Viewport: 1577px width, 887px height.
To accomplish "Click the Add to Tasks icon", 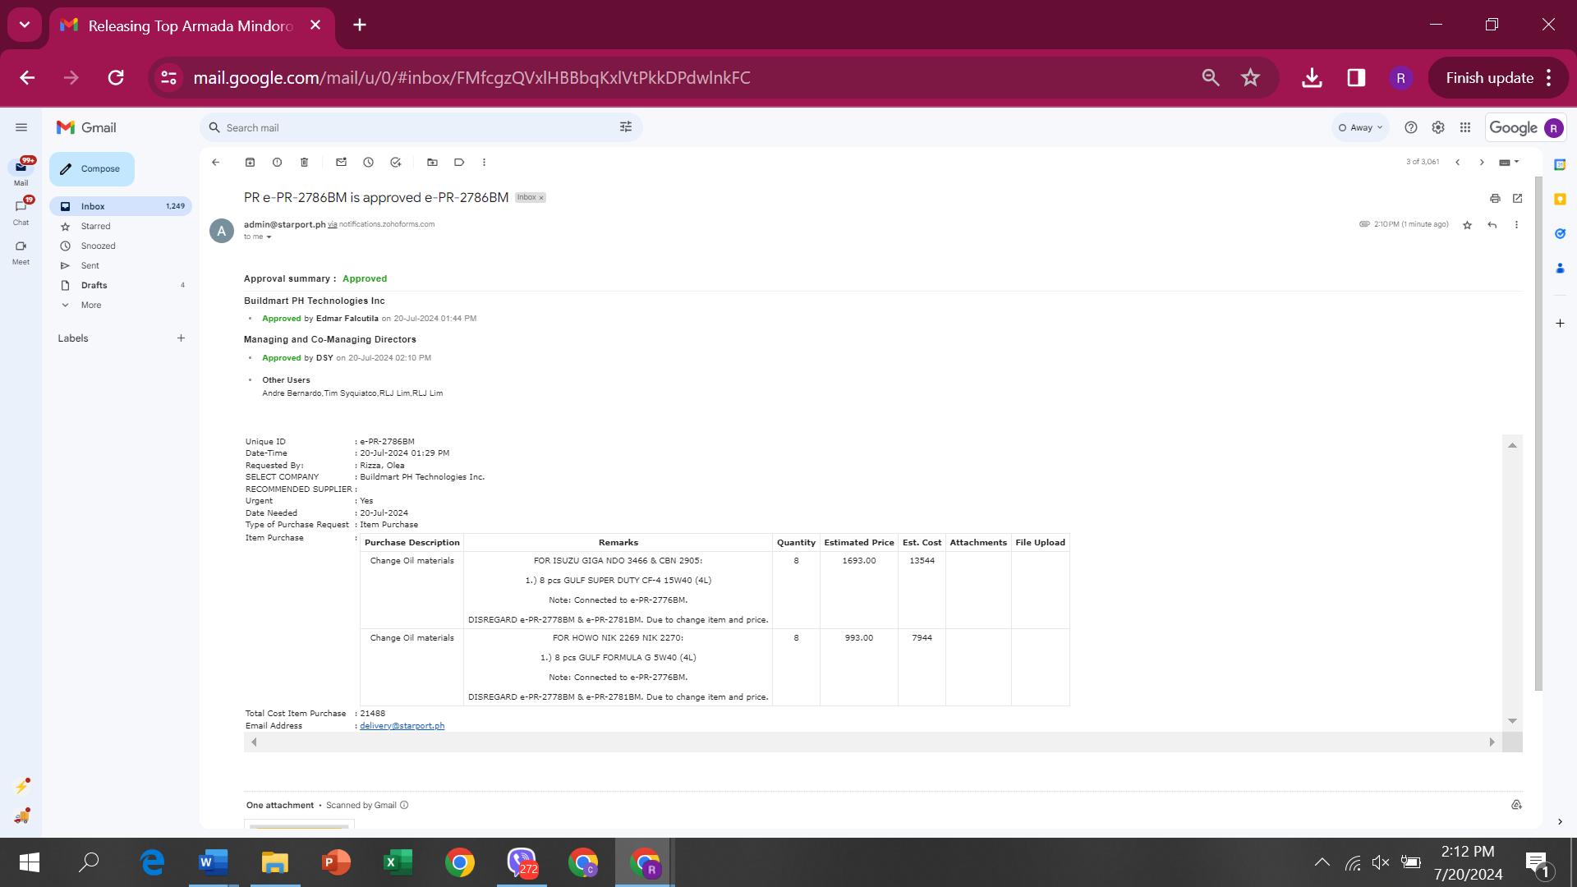I will tap(395, 163).
